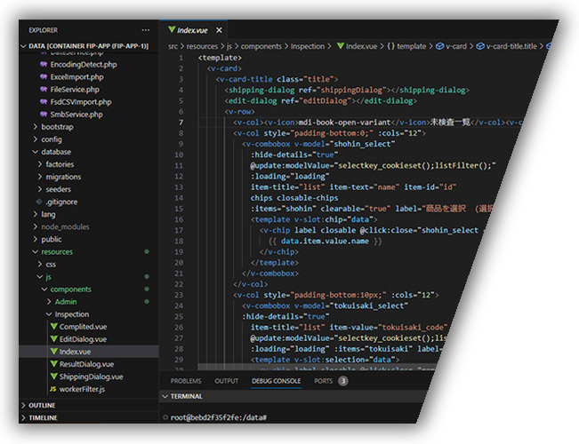Click the PHP icon beside EncodingDetect.php
This screenshot has height=444, width=579.
44,65
